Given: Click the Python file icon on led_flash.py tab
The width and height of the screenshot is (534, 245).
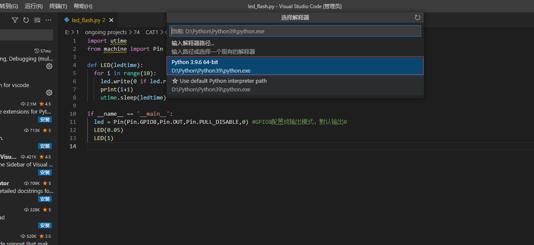Looking at the screenshot, I should [67, 20].
